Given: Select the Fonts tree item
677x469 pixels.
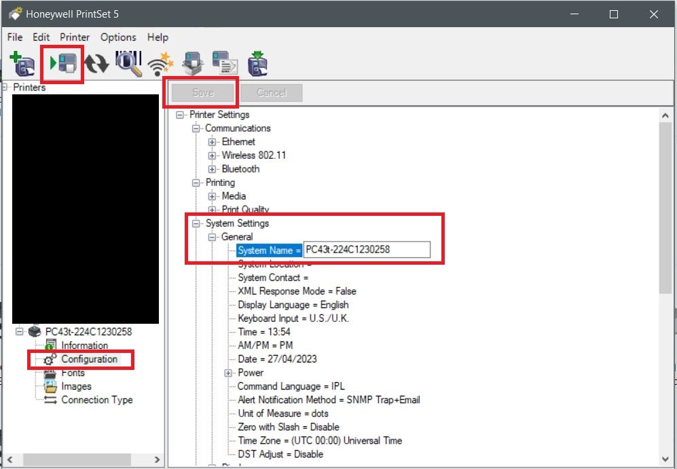Looking at the screenshot, I should [x=73, y=373].
